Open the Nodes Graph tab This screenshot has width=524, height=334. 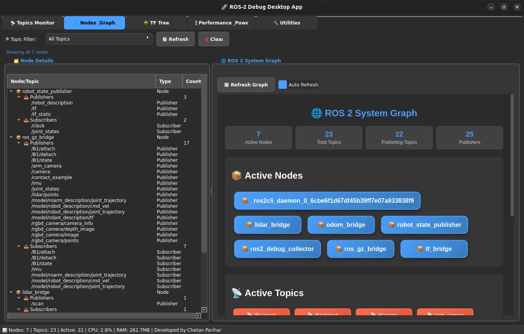tap(94, 23)
